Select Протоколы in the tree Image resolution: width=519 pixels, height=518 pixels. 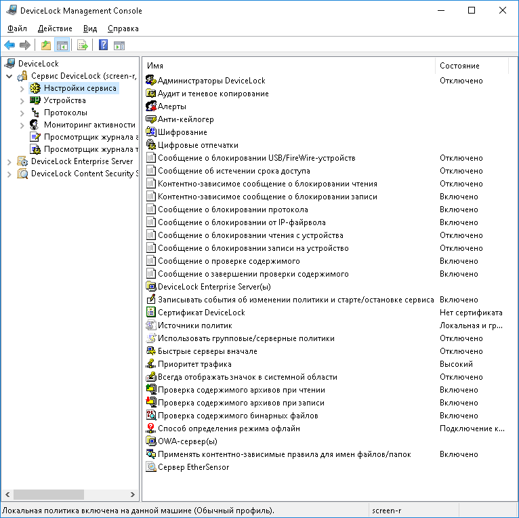tap(66, 113)
